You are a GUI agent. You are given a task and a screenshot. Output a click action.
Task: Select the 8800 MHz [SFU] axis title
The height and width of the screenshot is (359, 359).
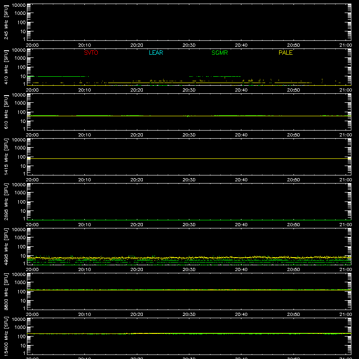coord(6,291)
